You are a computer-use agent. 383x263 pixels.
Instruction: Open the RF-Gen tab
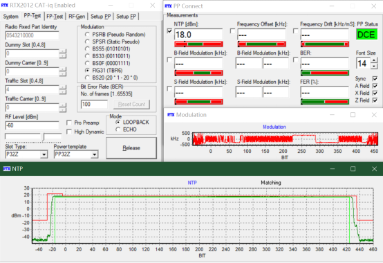tap(77, 17)
